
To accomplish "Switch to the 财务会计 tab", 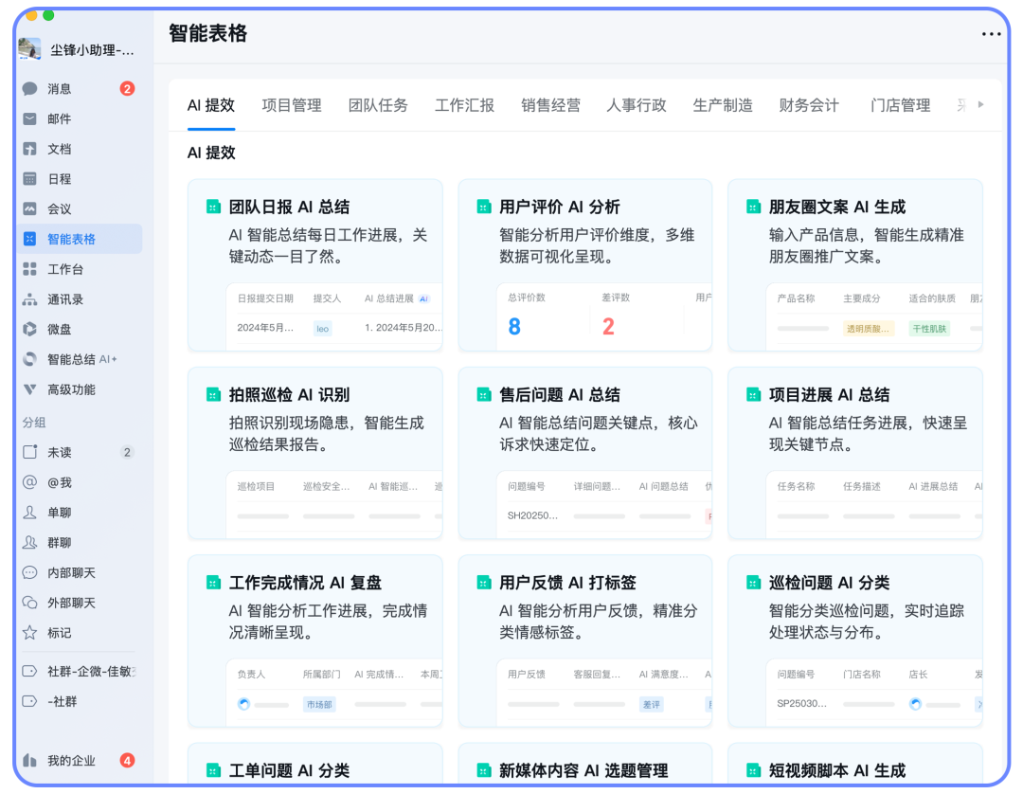I will click(809, 105).
